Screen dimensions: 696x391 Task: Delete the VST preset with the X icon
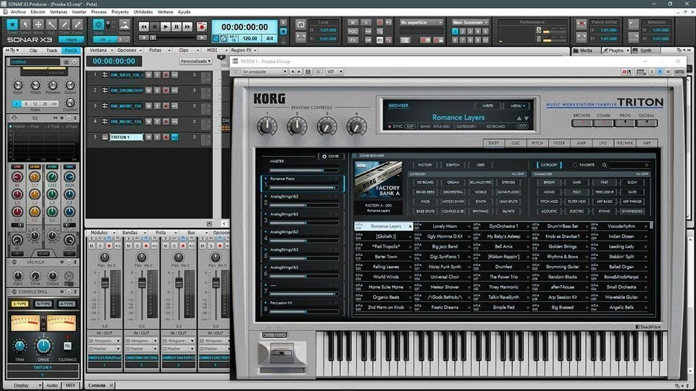click(318, 72)
